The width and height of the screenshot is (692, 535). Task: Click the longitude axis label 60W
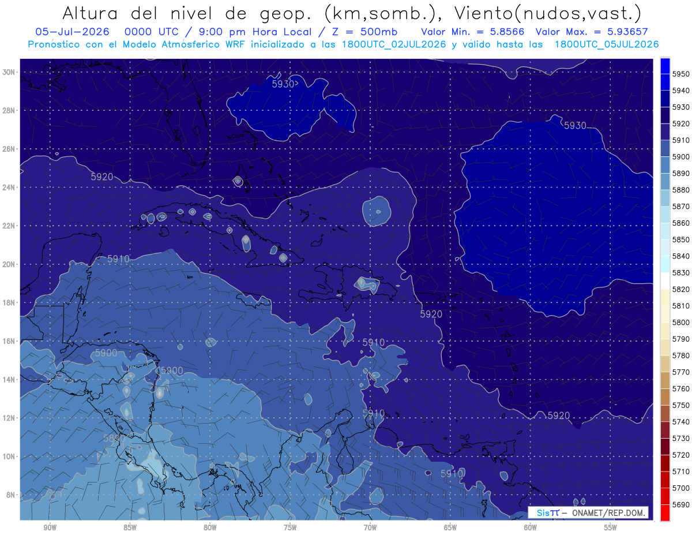point(531,527)
